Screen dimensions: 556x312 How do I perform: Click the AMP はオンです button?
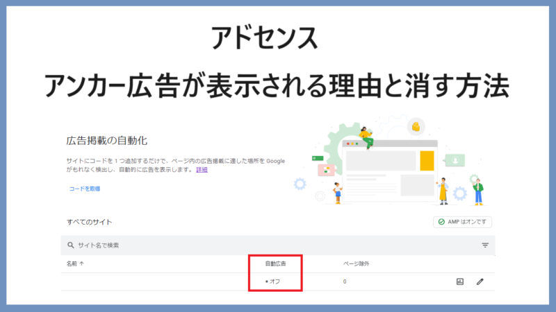[462, 222]
